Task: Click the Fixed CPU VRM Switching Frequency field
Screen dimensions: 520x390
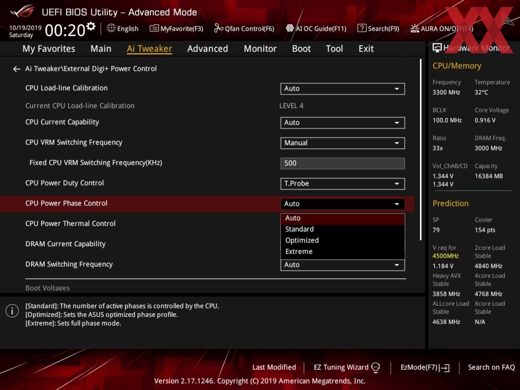Action: point(343,163)
